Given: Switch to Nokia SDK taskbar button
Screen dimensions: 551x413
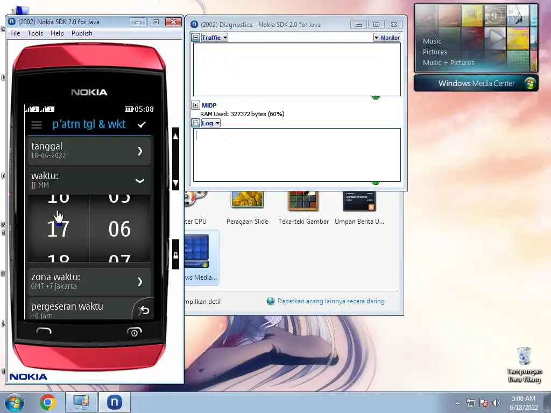Looking at the screenshot, I should 114,402.
